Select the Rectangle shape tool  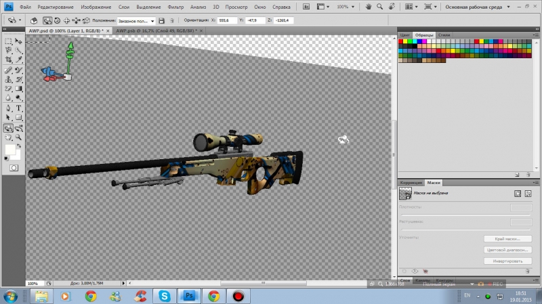click(19, 117)
